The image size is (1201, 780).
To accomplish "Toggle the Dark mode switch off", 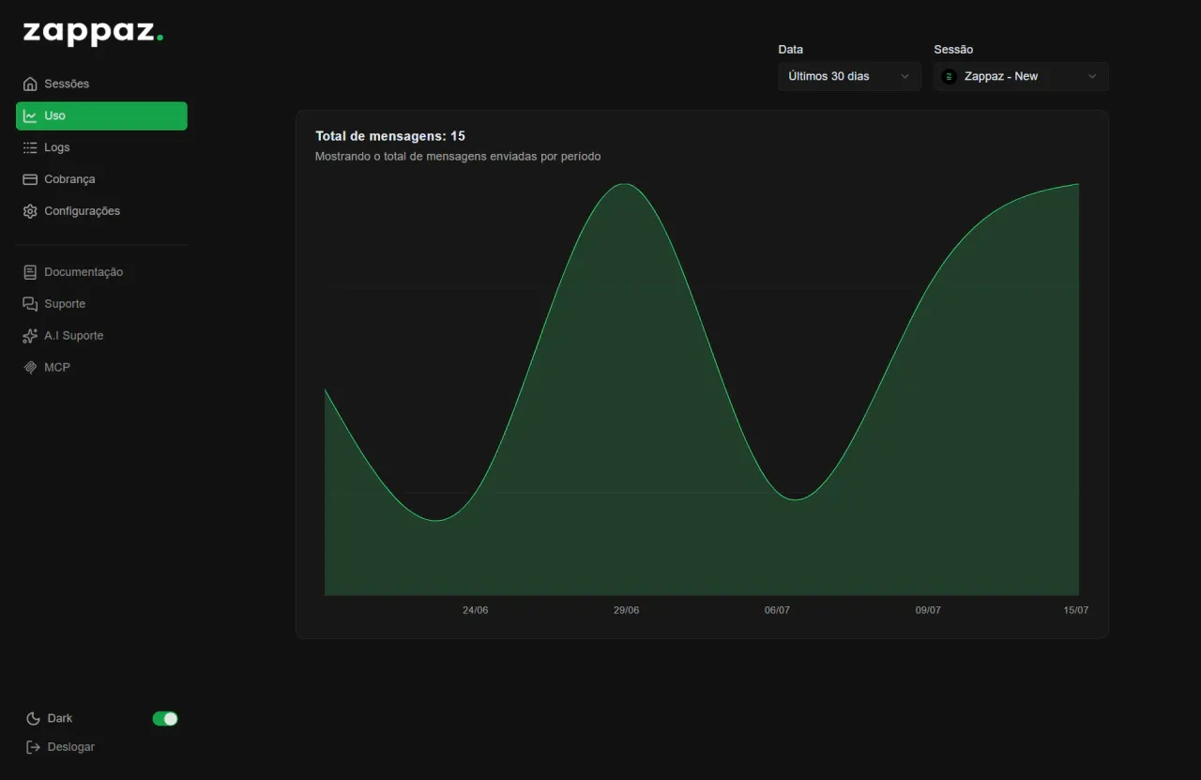I will pos(165,718).
